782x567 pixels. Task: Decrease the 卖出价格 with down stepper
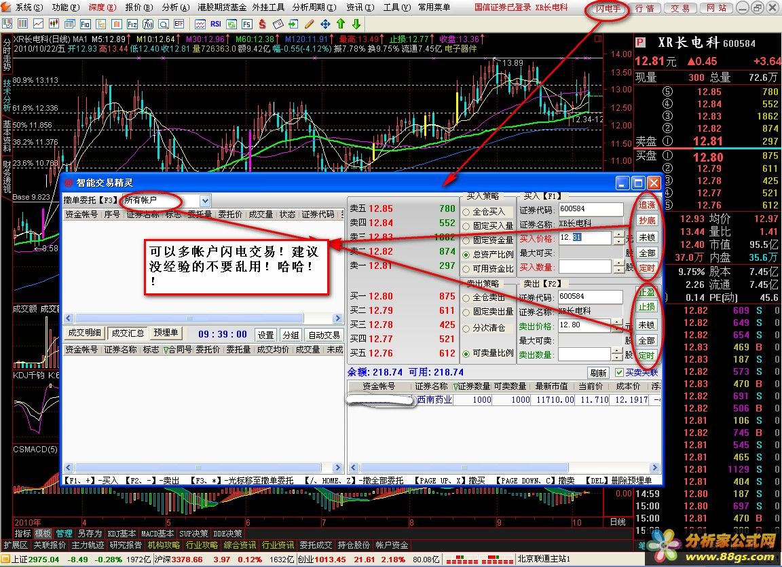tap(618, 329)
